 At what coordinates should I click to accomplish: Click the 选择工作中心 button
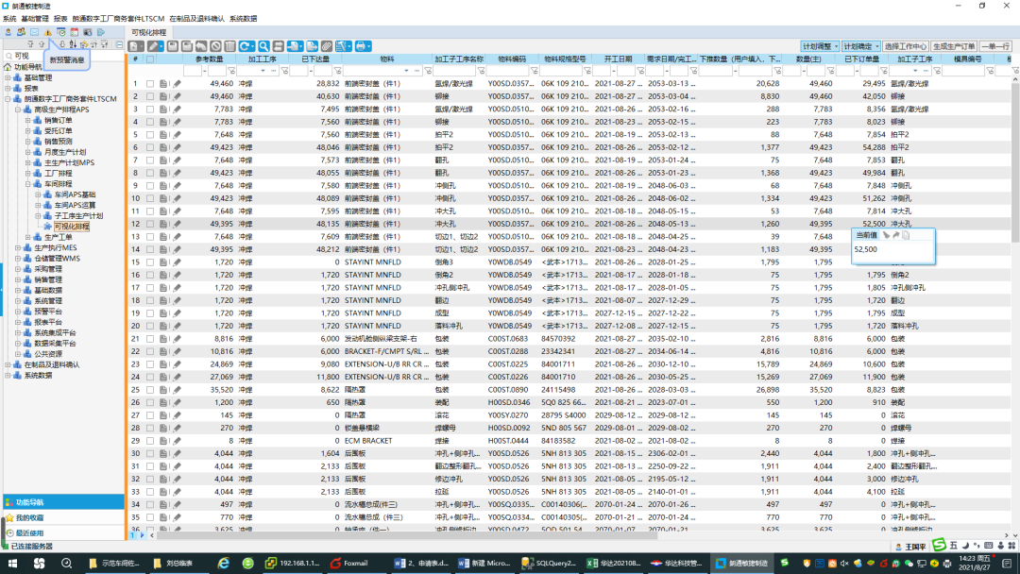pos(905,46)
